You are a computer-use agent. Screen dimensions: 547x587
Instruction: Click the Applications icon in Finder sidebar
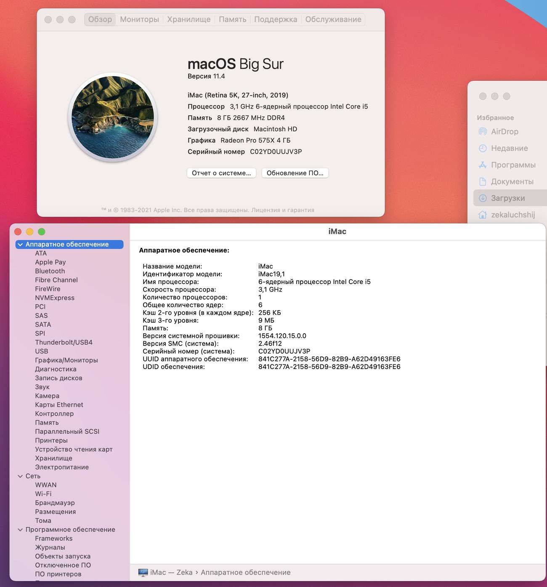483,165
